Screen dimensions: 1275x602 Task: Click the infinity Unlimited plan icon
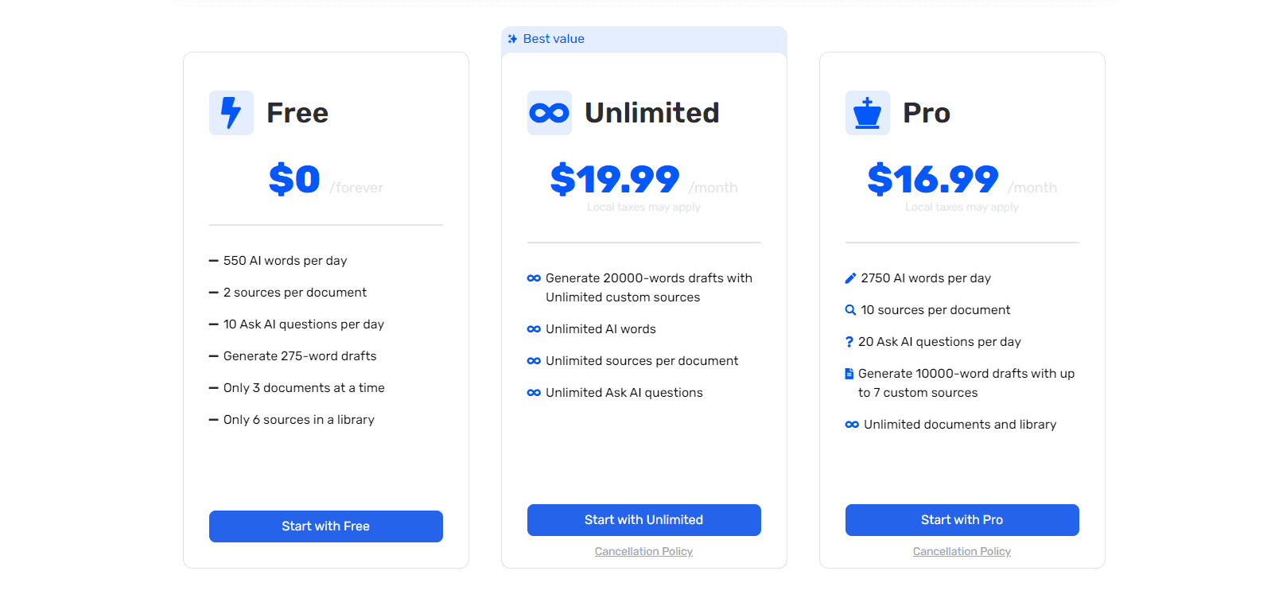[550, 113]
